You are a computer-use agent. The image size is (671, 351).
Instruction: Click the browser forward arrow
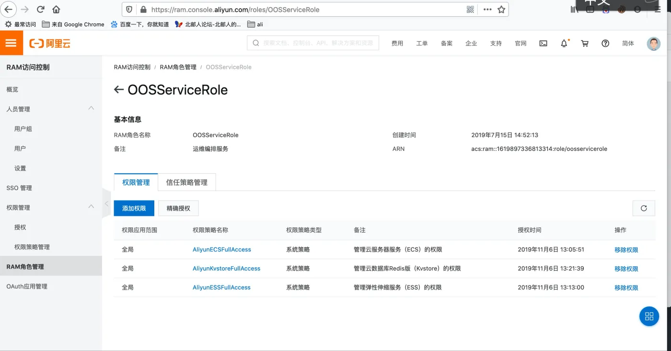tap(24, 9)
